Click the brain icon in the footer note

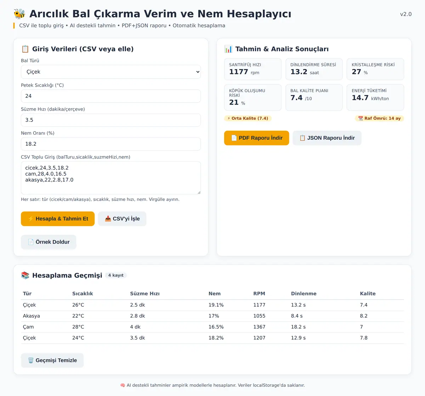123,385
